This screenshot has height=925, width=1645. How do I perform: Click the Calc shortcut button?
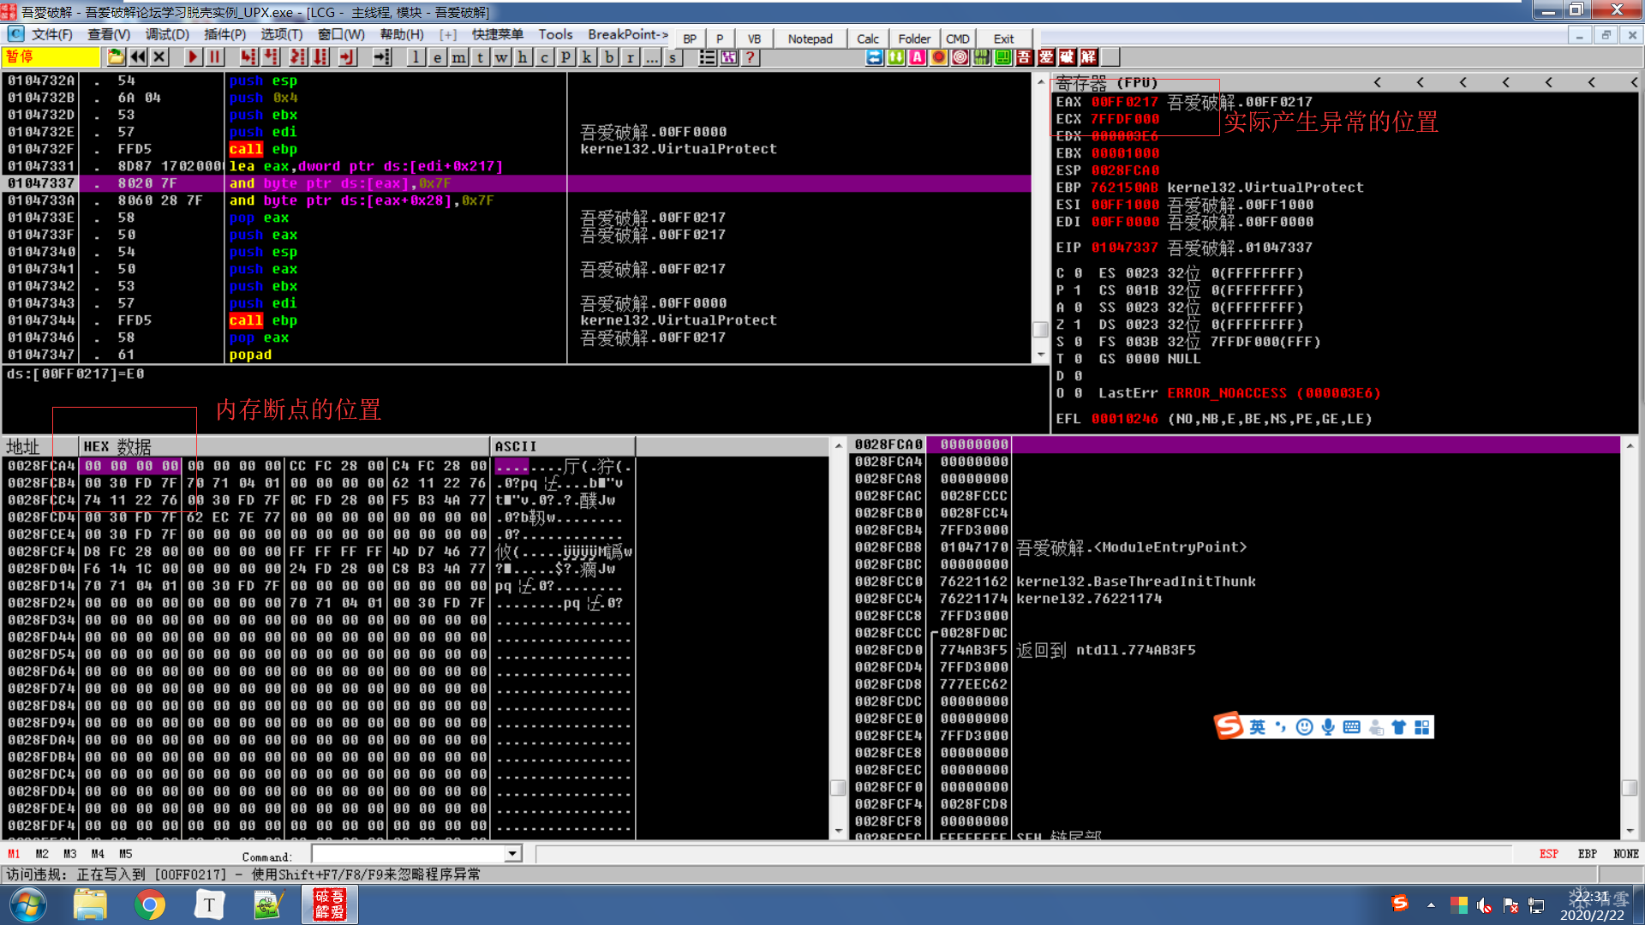[x=867, y=39]
